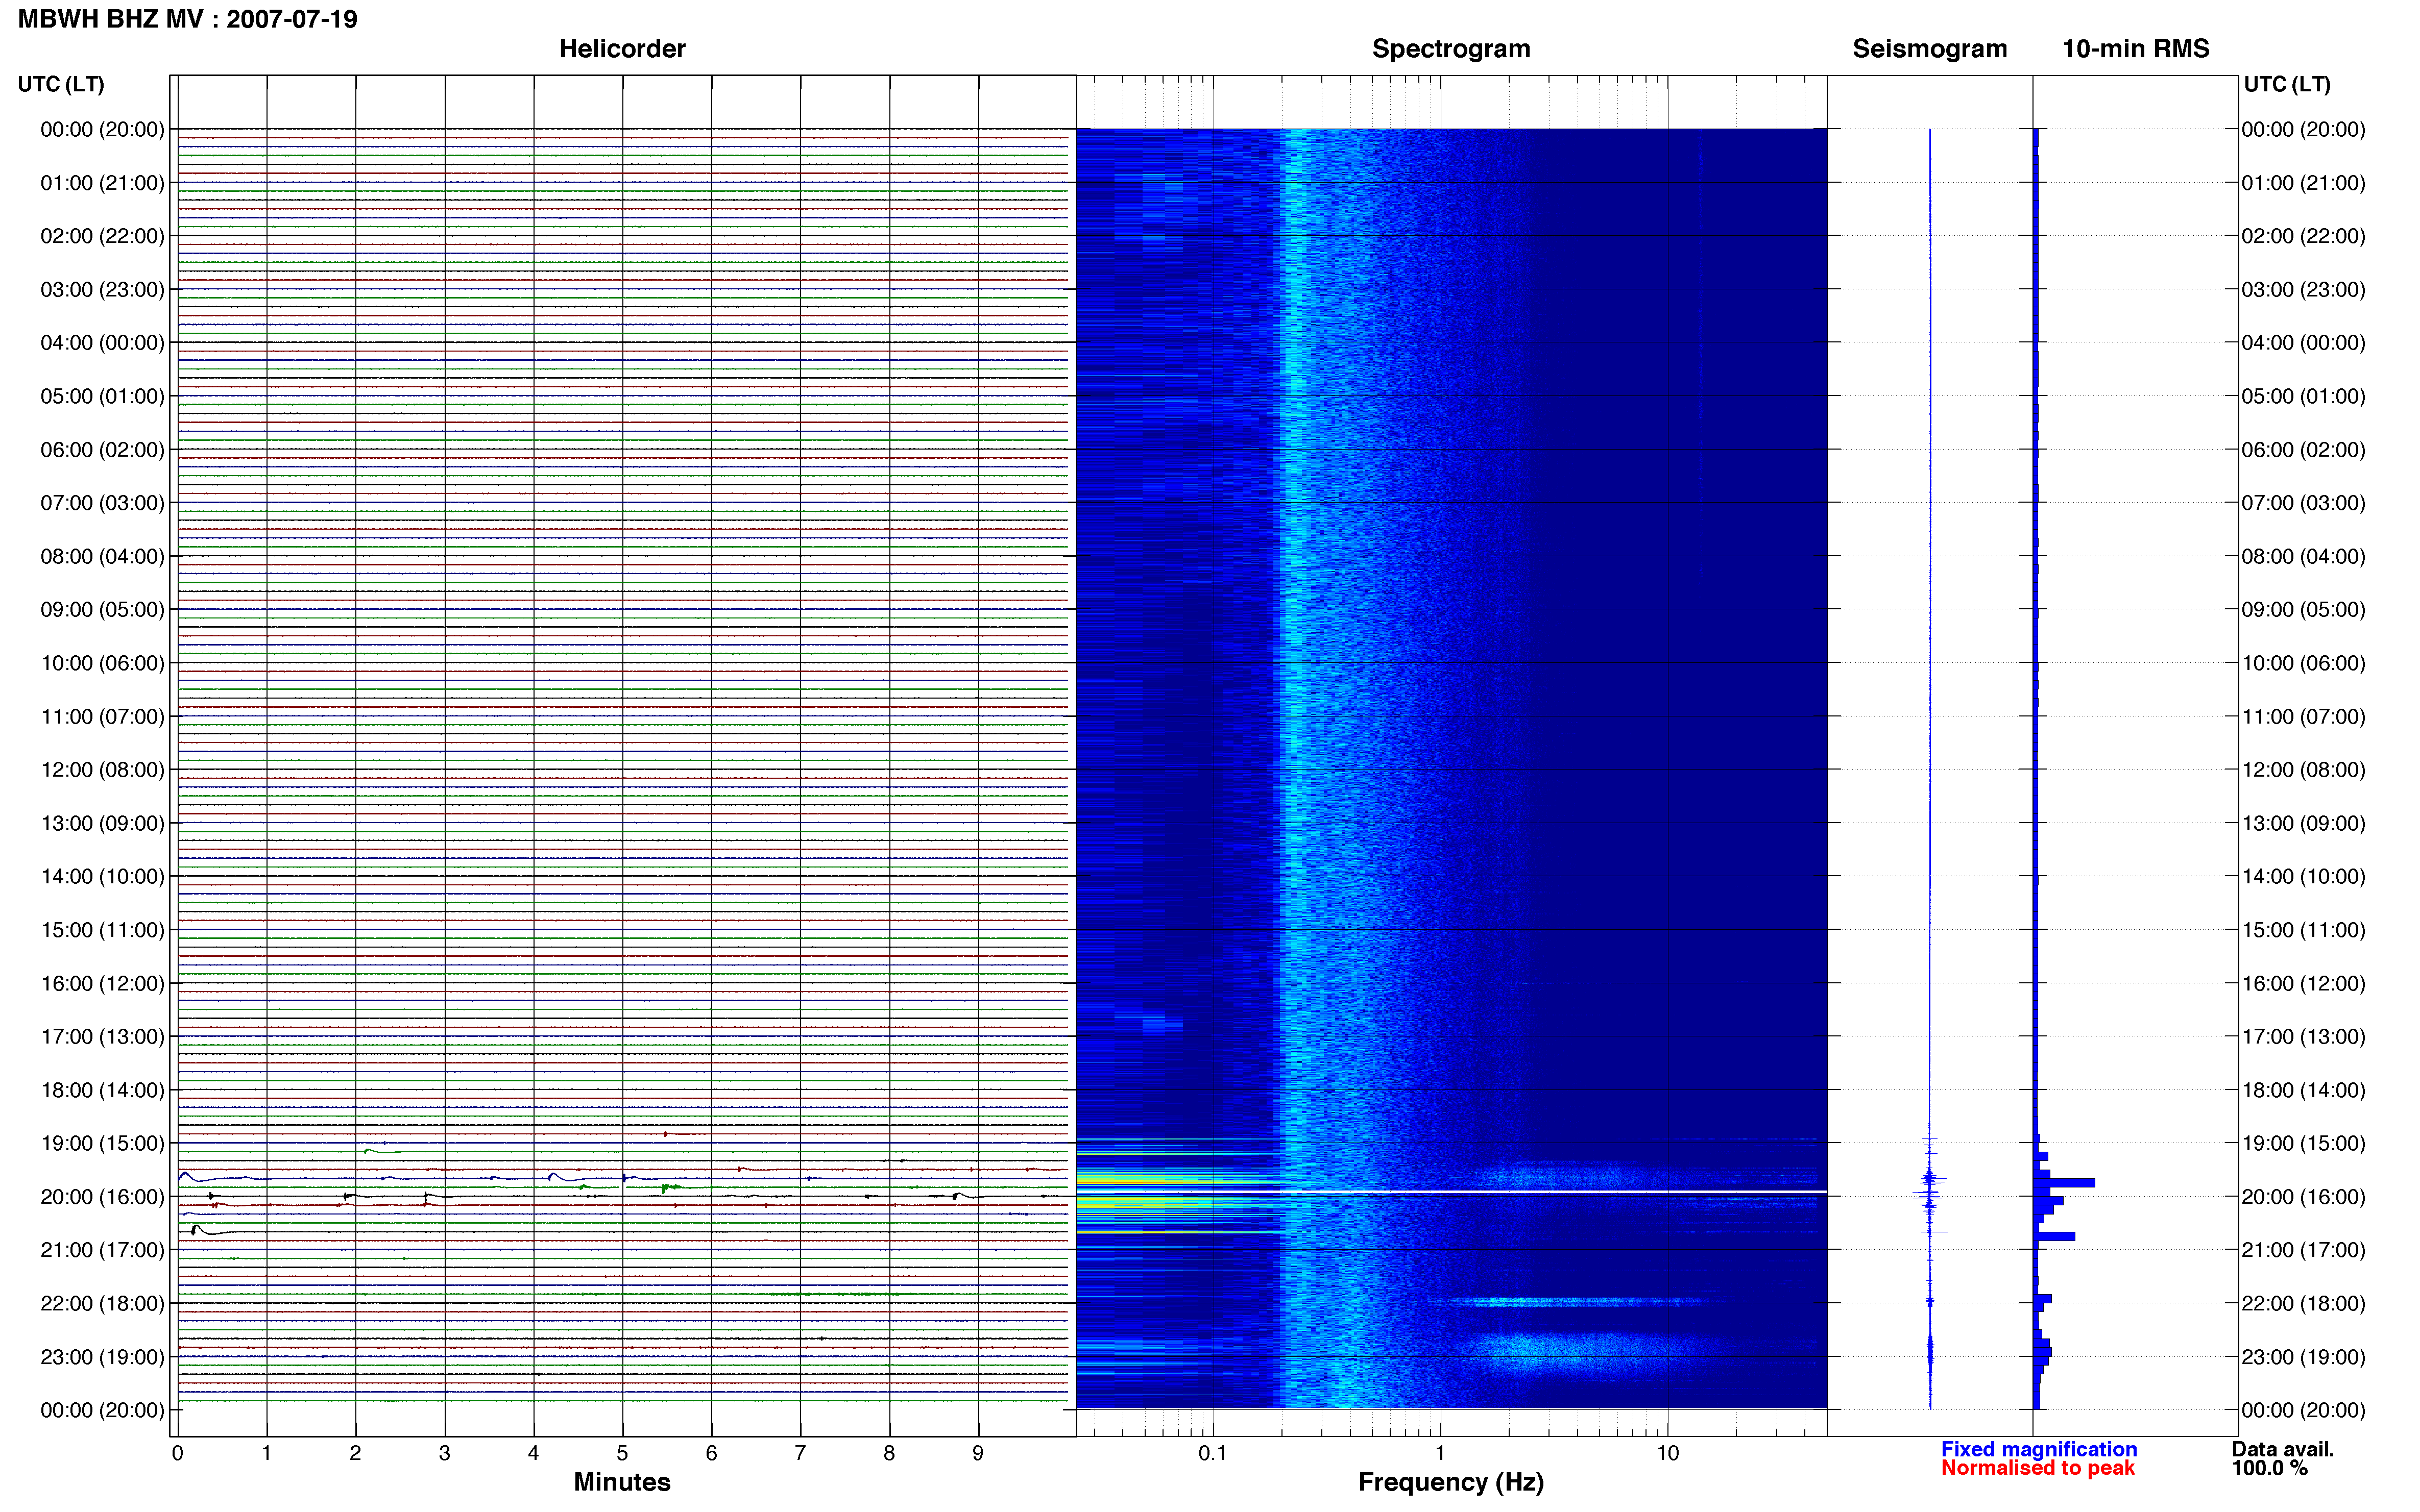Click the '100.0 %' data availability value
This screenshot has height=1512, width=2420.
[2270, 1468]
